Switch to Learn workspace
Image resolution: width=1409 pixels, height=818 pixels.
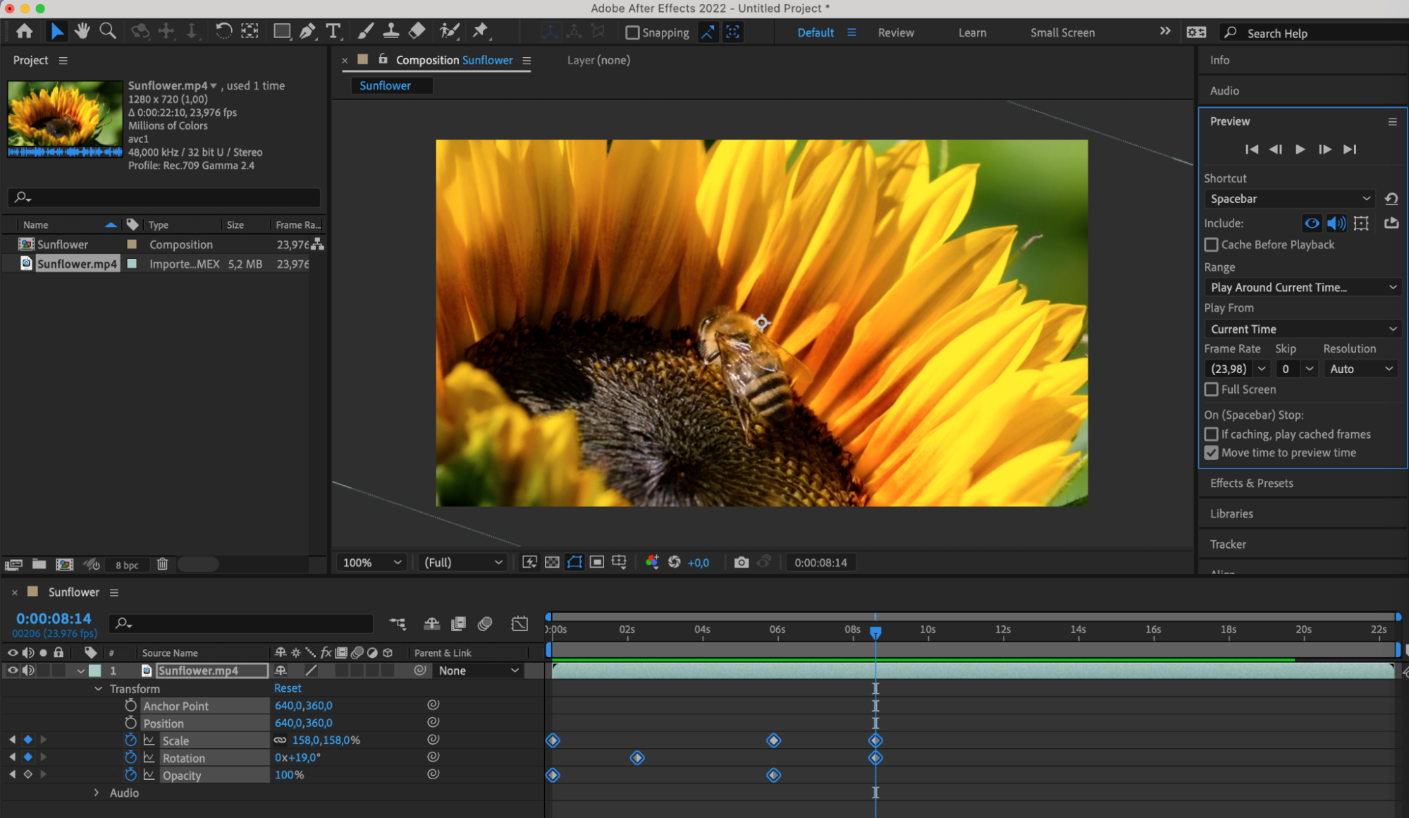(x=972, y=32)
